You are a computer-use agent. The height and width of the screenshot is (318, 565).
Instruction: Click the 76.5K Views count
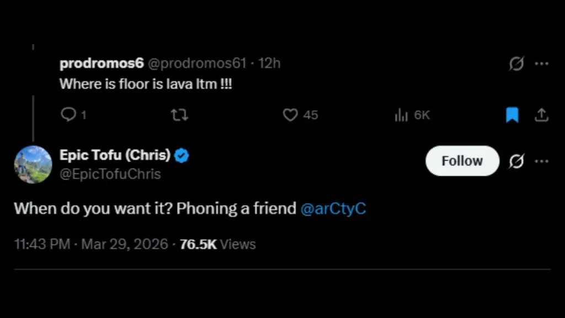tap(217, 245)
